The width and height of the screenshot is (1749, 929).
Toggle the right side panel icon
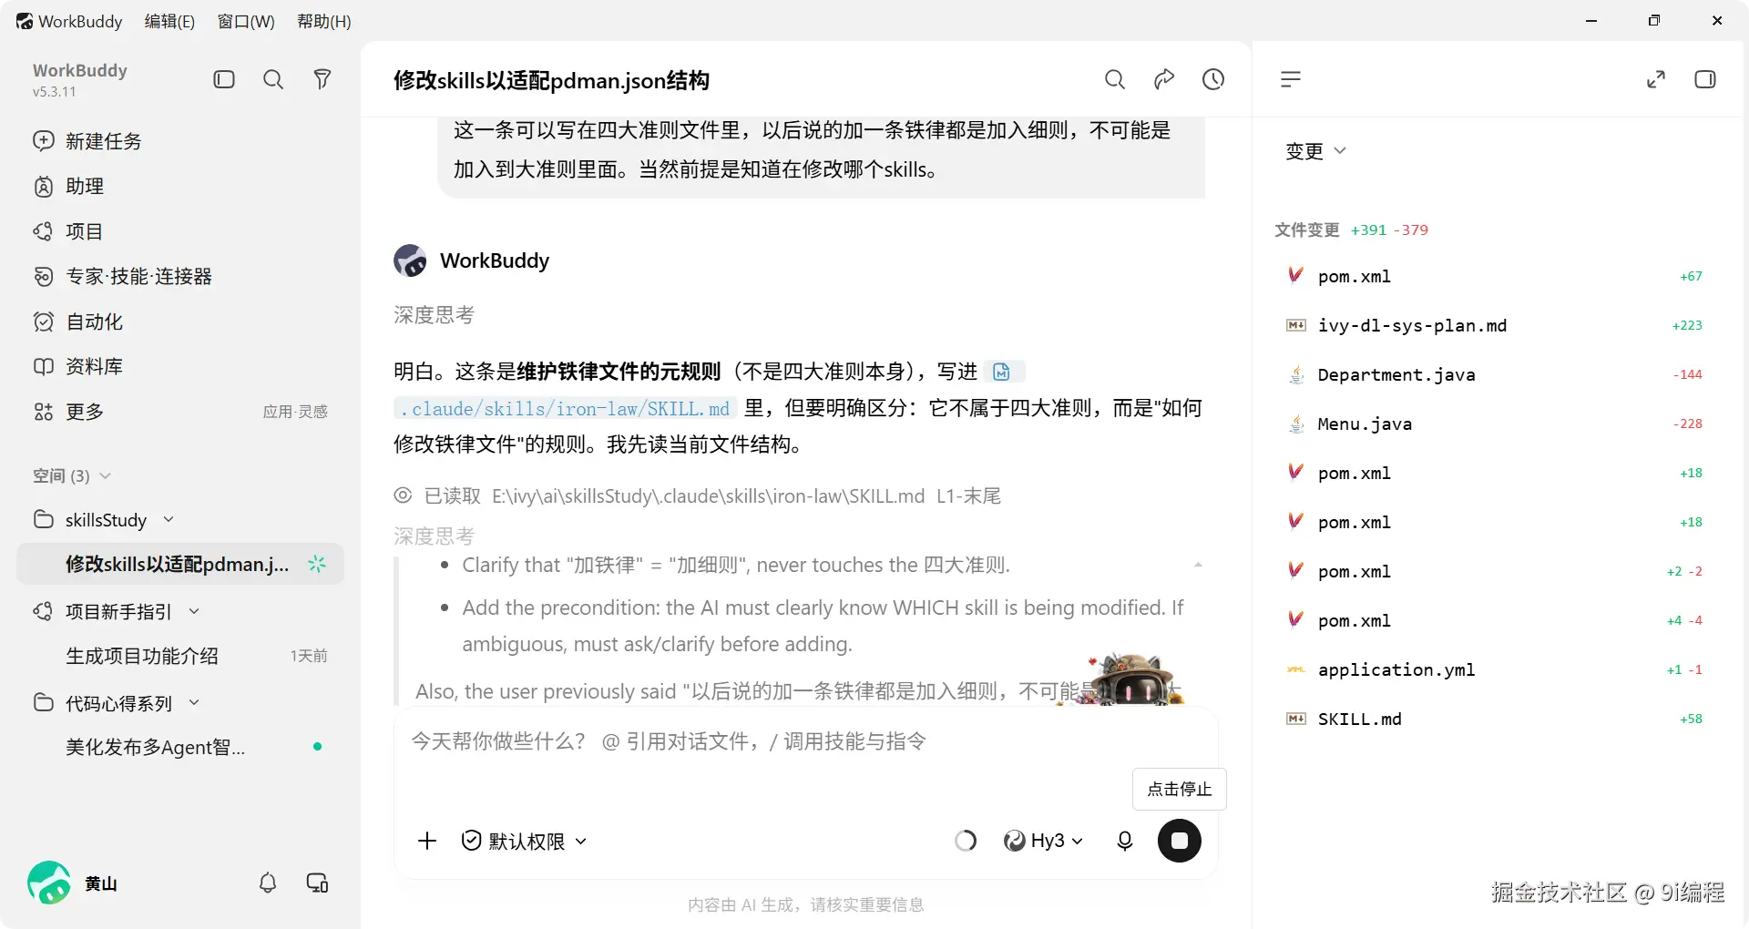coord(1705,79)
